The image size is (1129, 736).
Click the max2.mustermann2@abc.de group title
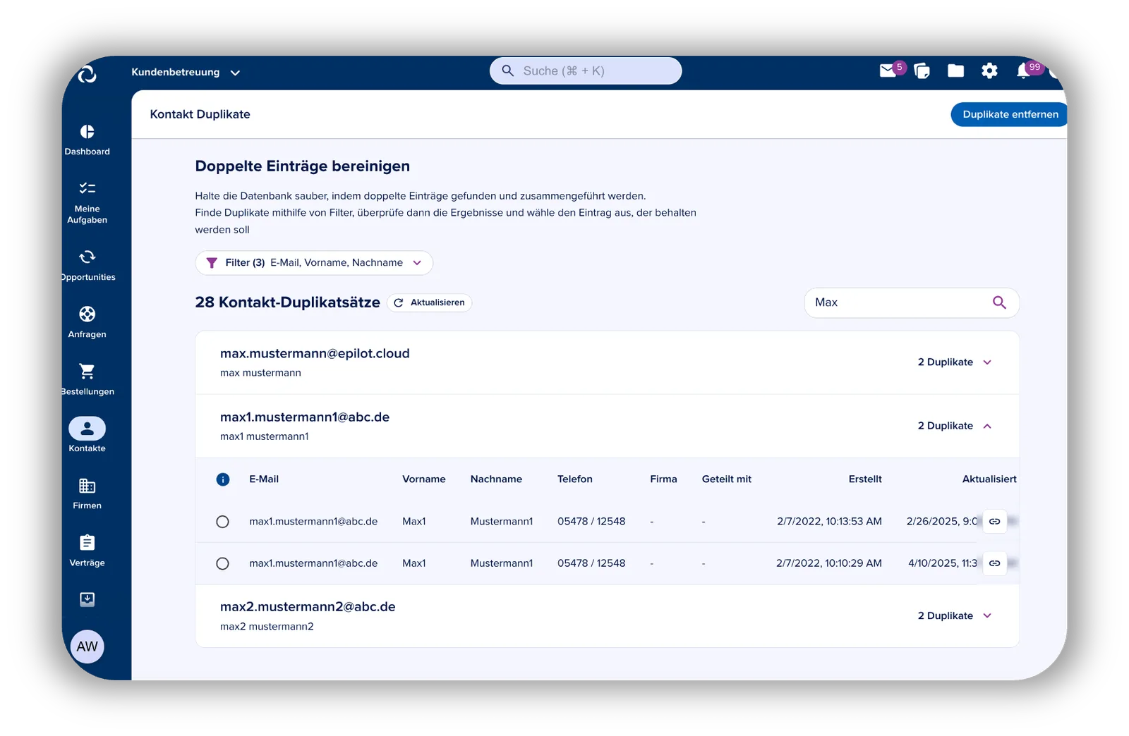tap(308, 607)
